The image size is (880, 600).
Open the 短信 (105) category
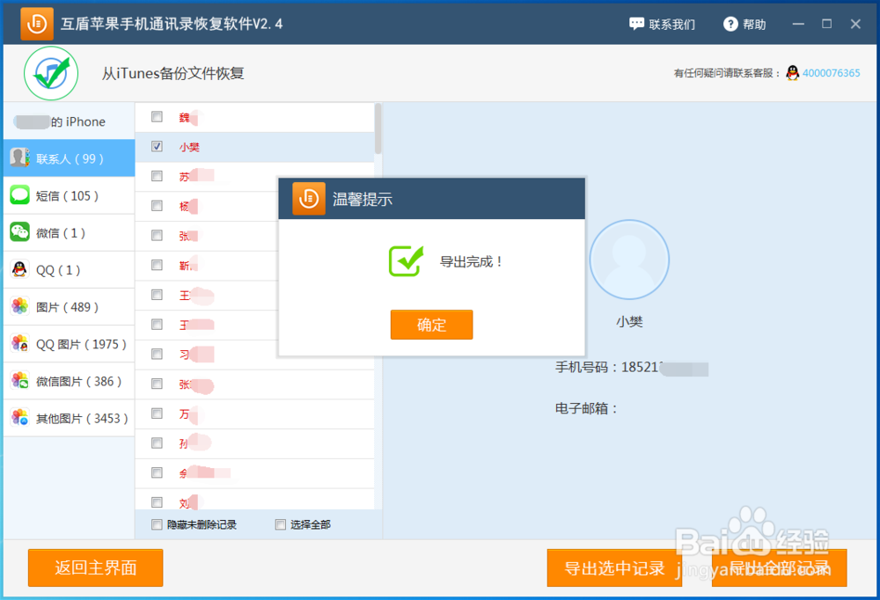point(69,195)
